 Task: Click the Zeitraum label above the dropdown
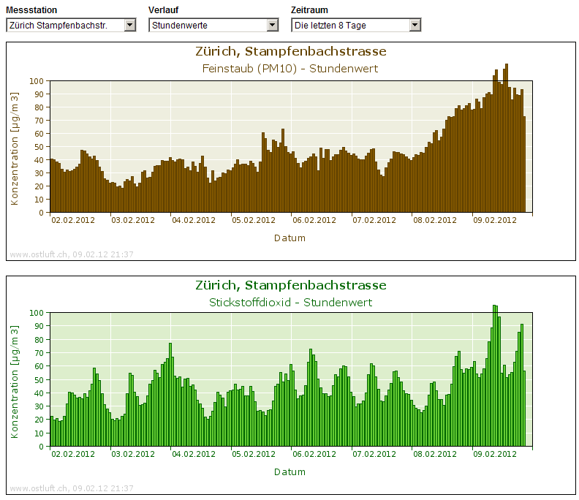click(310, 10)
